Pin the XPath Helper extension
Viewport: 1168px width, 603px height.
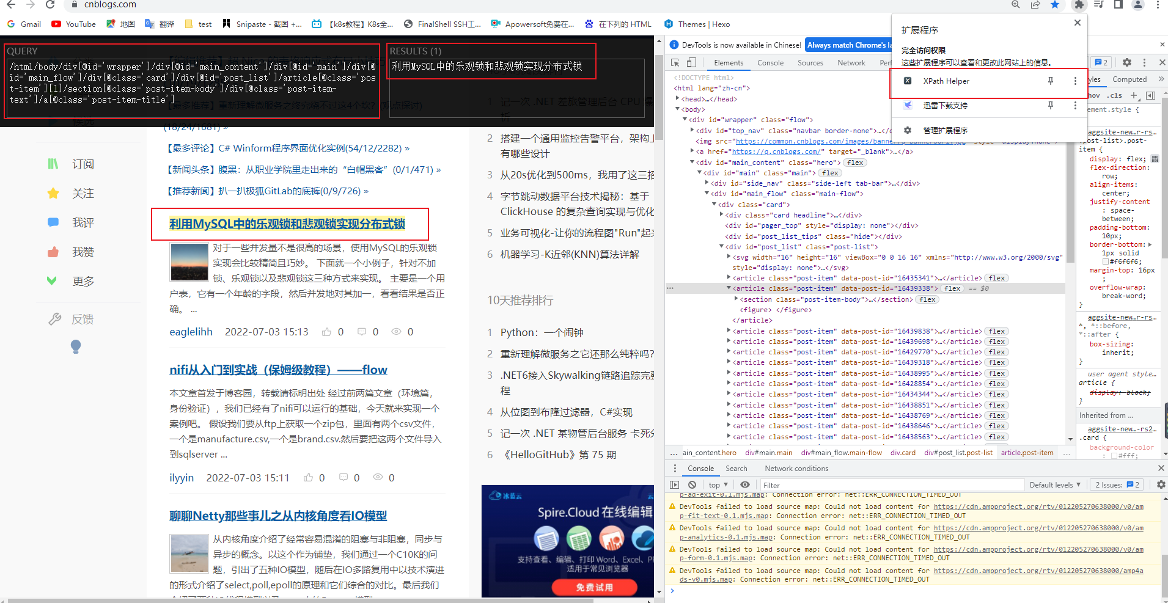(x=1051, y=81)
